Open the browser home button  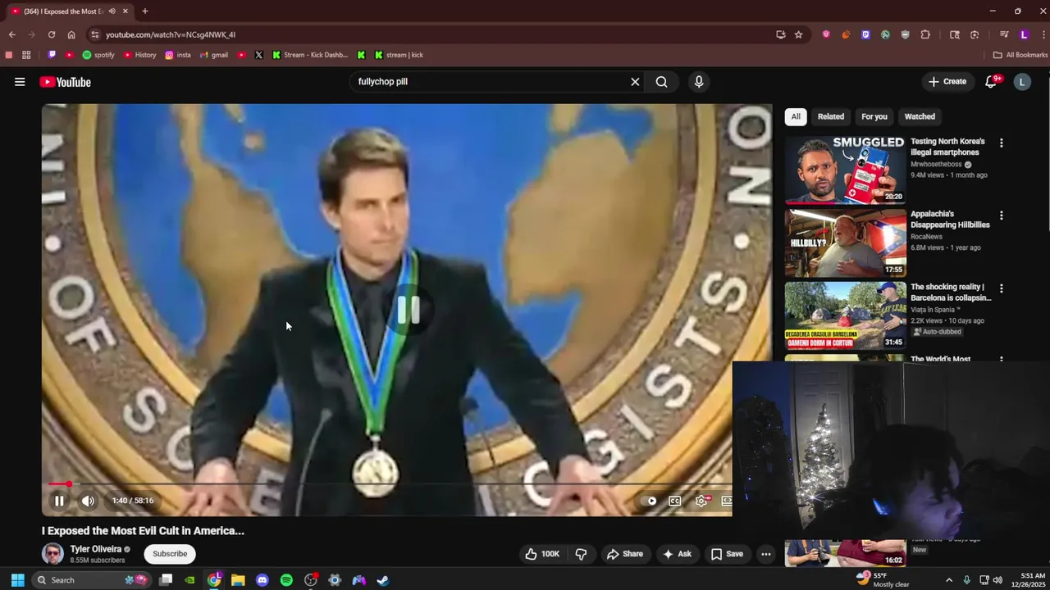pyautogui.click(x=71, y=34)
